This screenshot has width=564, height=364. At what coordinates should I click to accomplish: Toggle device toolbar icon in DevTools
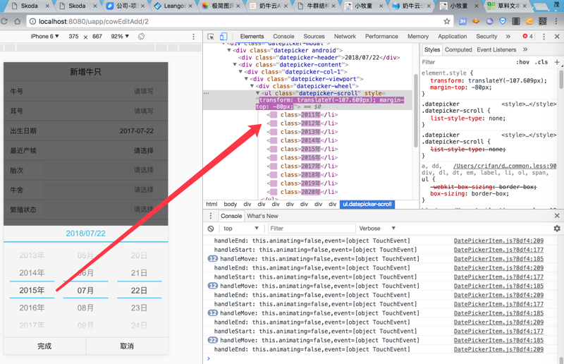[223, 37]
